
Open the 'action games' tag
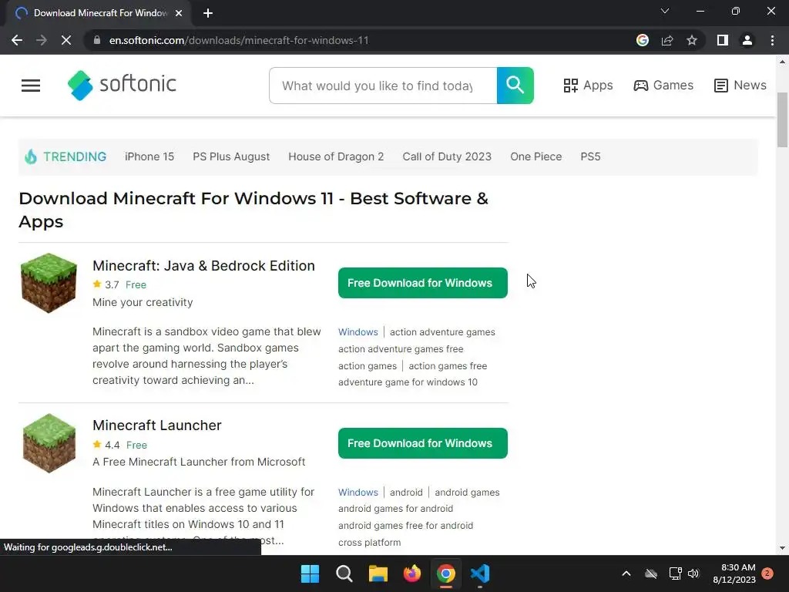[368, 366]
